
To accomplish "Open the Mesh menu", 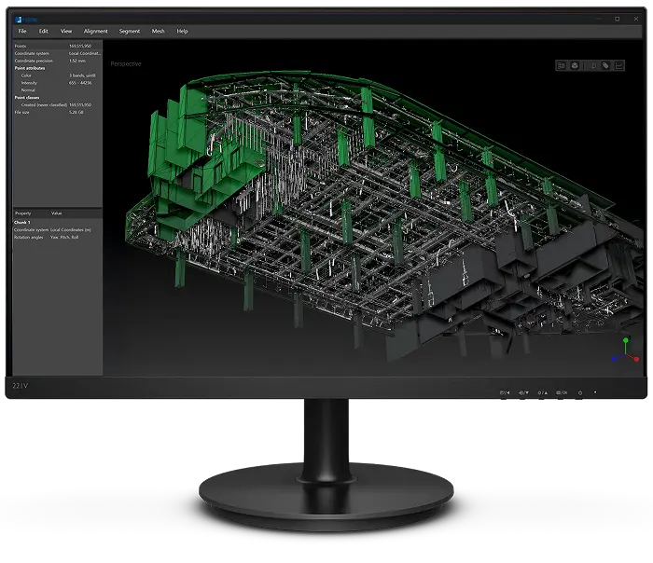I will [159, 31].
